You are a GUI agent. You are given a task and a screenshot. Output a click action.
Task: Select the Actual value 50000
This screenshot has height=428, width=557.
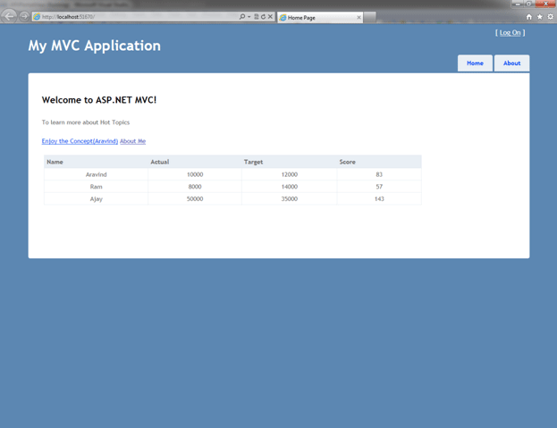pos(195,199)
